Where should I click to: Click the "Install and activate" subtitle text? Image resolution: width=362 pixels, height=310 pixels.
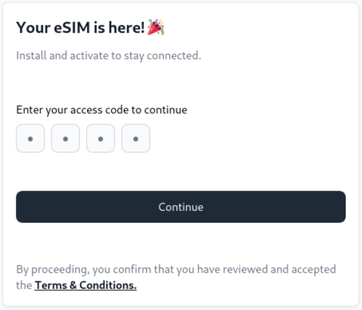[109, 55]
